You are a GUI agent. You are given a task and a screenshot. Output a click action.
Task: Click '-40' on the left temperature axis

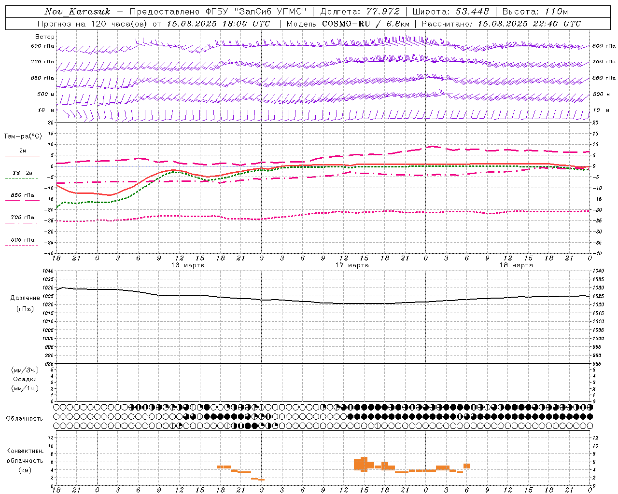[x=49, y=253]
